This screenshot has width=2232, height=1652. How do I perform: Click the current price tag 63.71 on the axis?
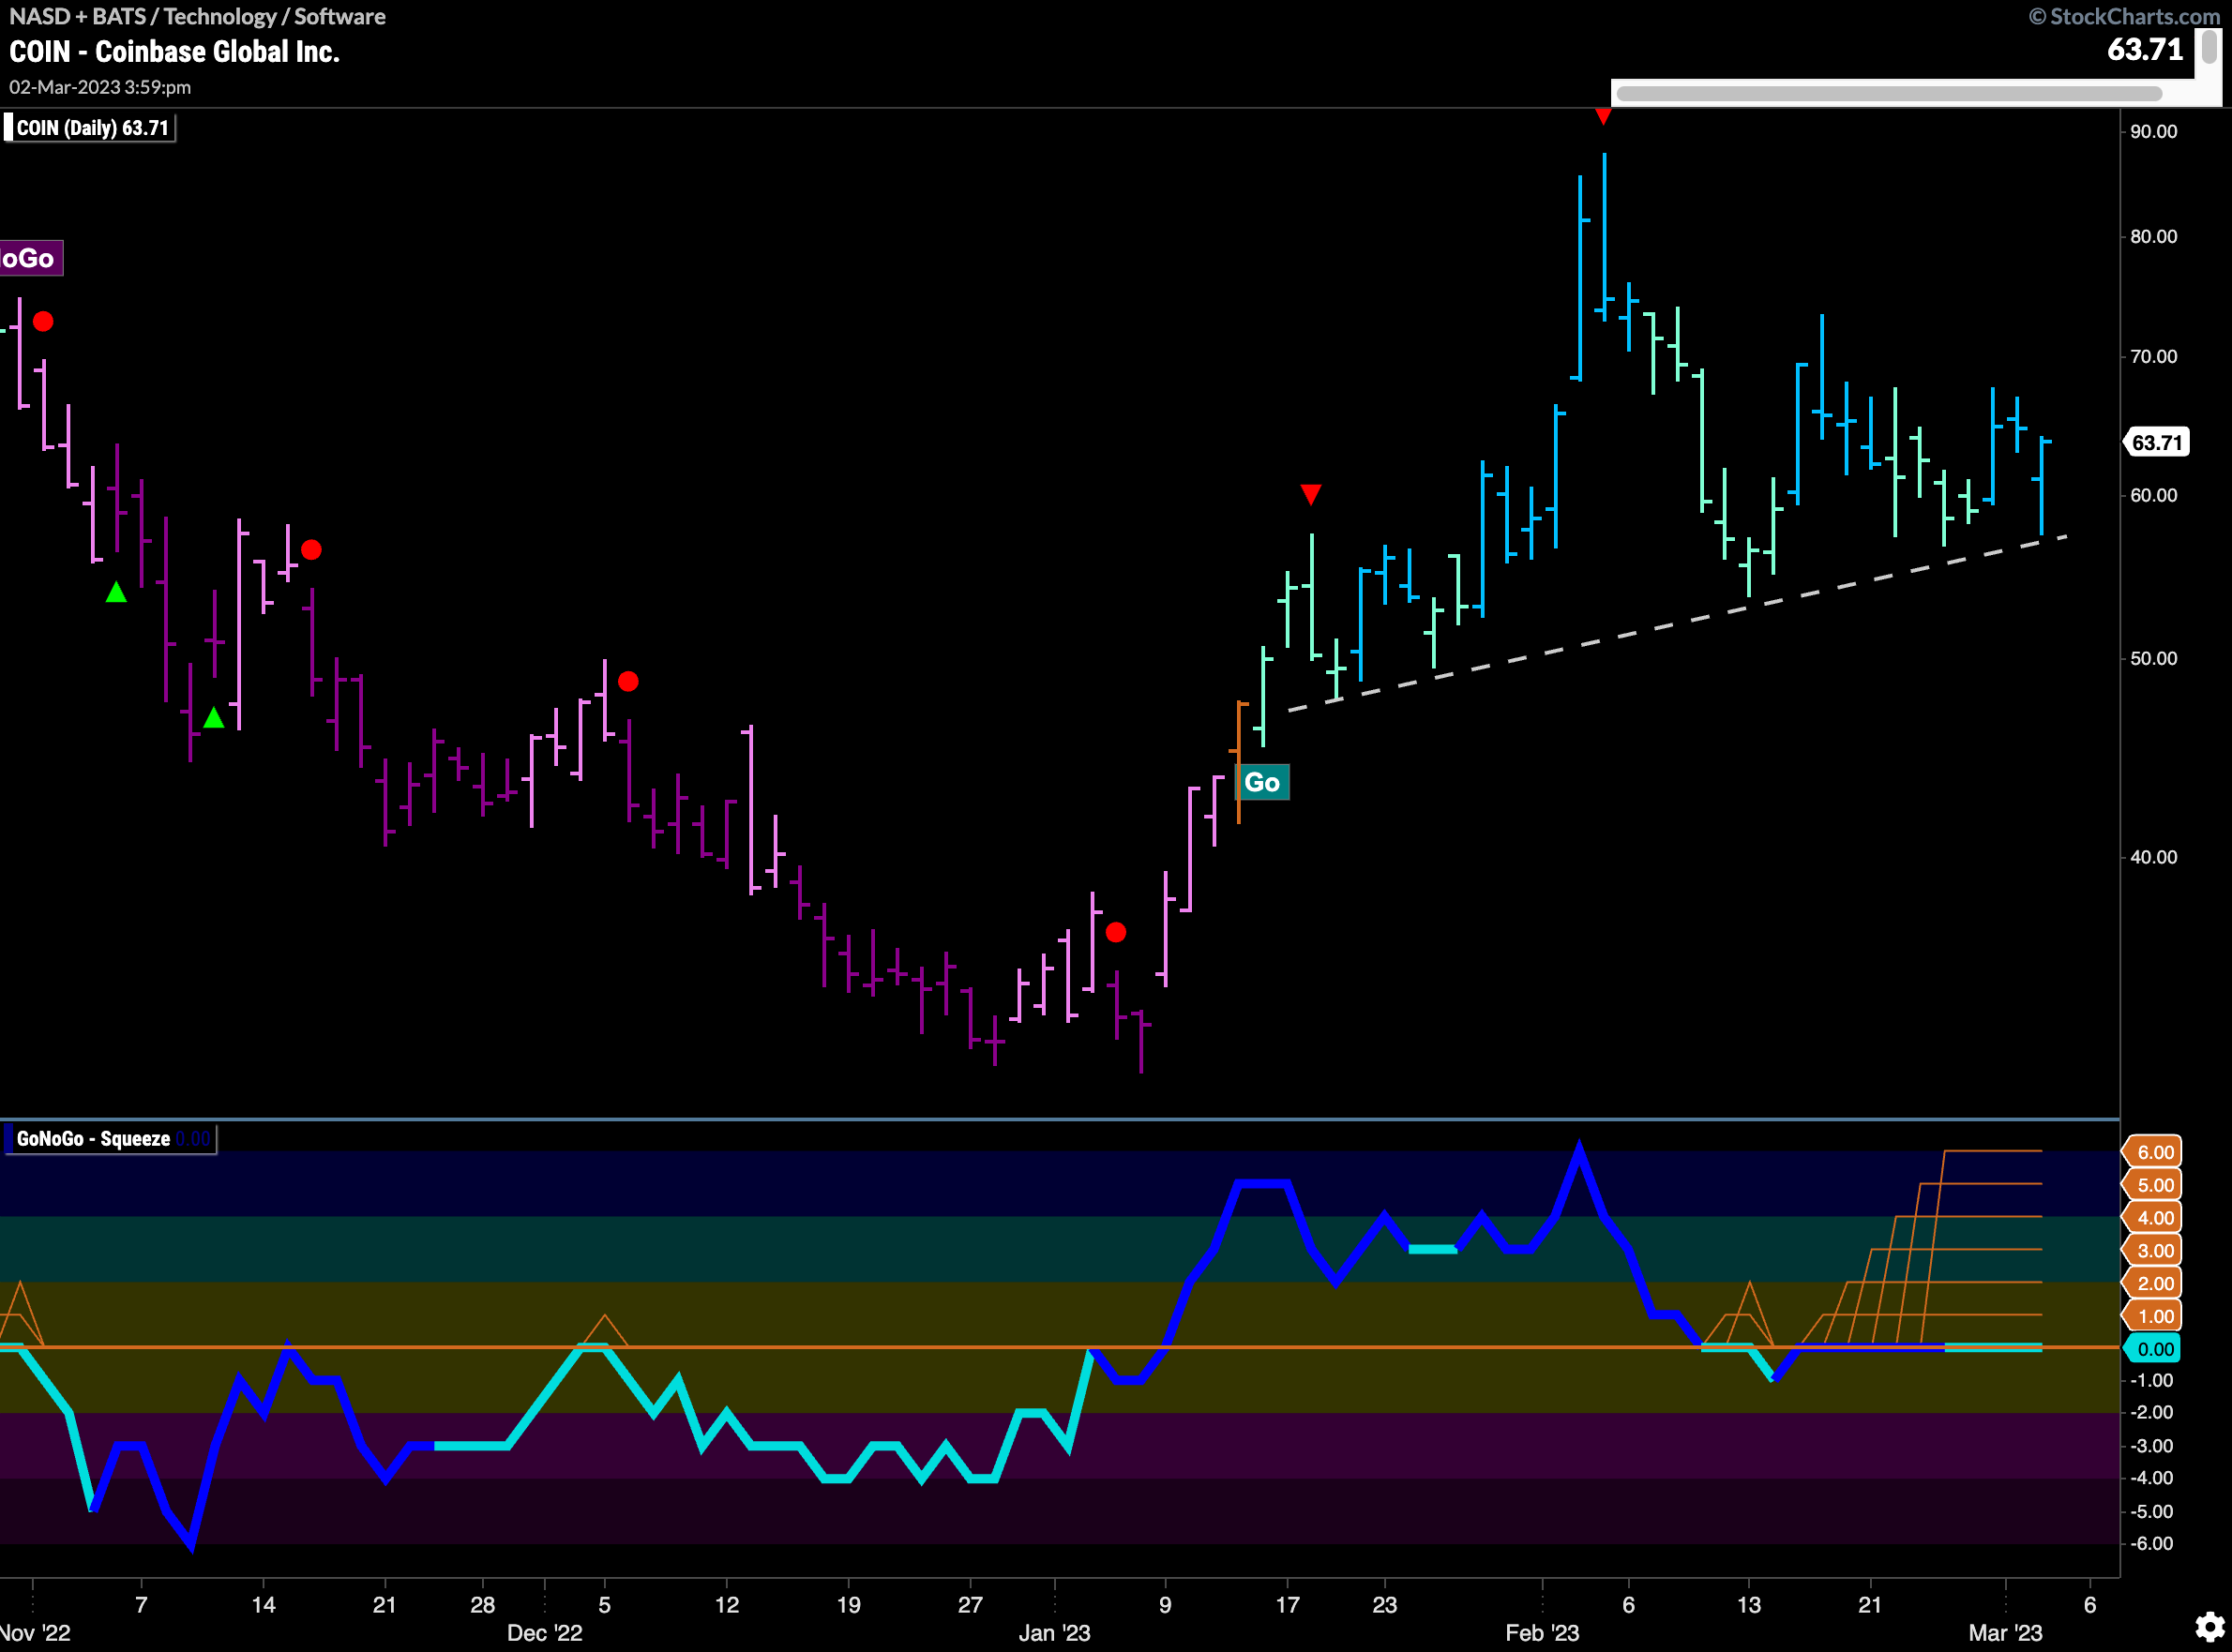point(2156,442)
